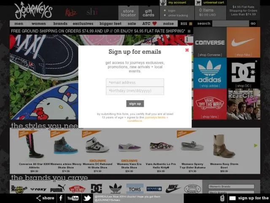Click the TOMS brand logo

[135, 189]
